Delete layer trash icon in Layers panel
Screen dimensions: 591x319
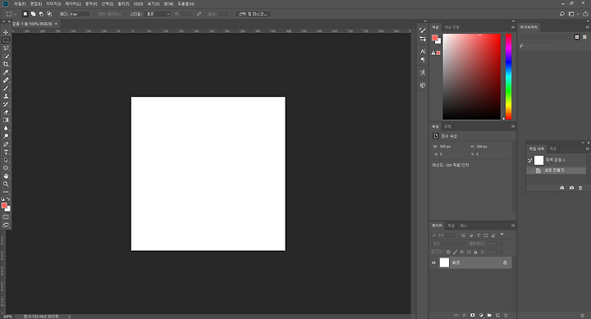[506, 315]
